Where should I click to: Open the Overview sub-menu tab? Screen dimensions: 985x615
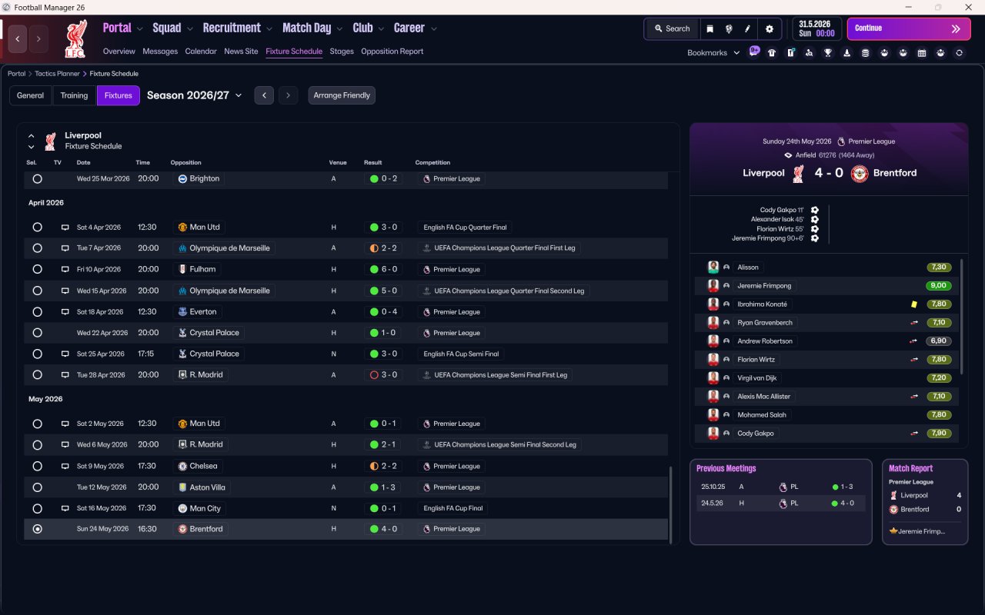[119, 52]
